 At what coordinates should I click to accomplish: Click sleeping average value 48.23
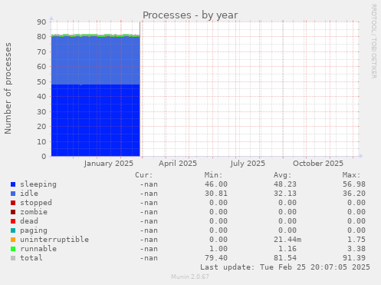pyautogui.click(x=285, y=184)
